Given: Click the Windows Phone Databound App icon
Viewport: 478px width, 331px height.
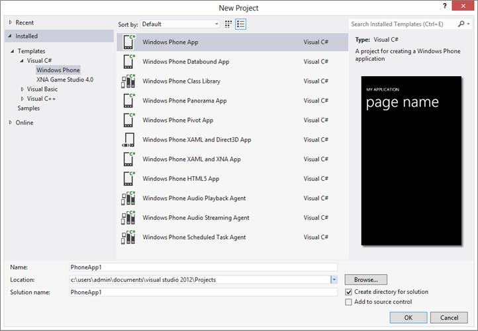Looking at the screenshot, I should point(128,62).
